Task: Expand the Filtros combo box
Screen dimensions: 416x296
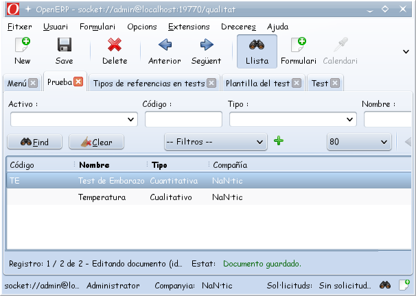Action: (x=216, y=142)
